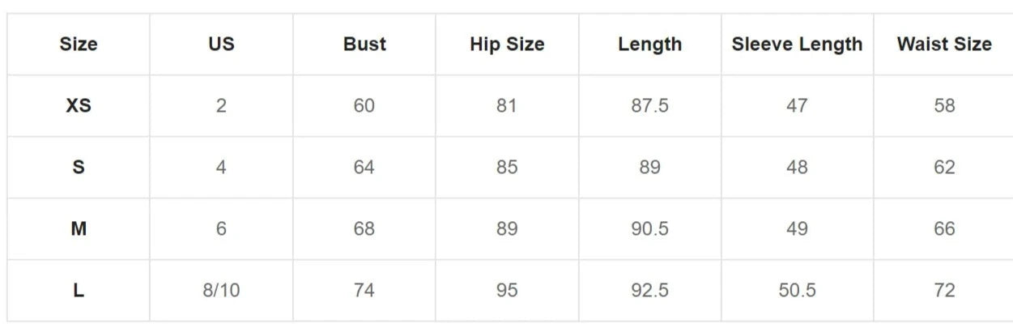Select the M size row label
Image resolution: width=1013 pixels, height=328 pixels.
click(x=79, y=229)
